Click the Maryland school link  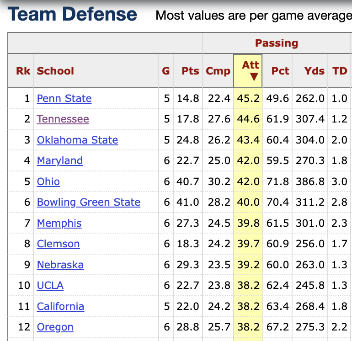click(x=59, y=160)
